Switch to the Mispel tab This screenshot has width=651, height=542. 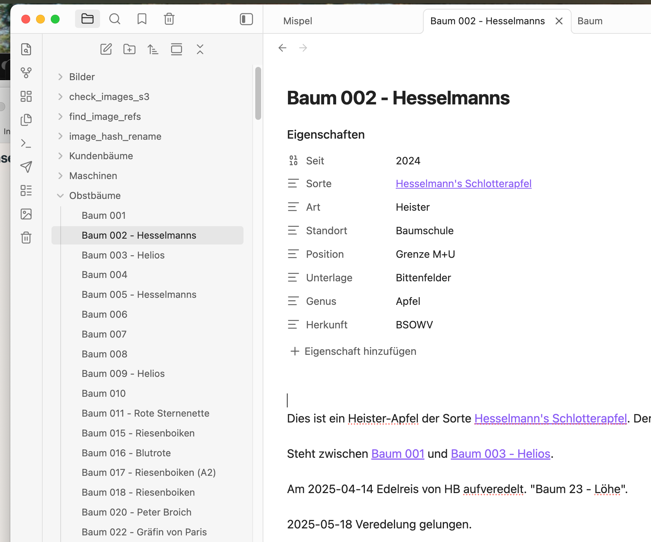(x=298, y=21)
